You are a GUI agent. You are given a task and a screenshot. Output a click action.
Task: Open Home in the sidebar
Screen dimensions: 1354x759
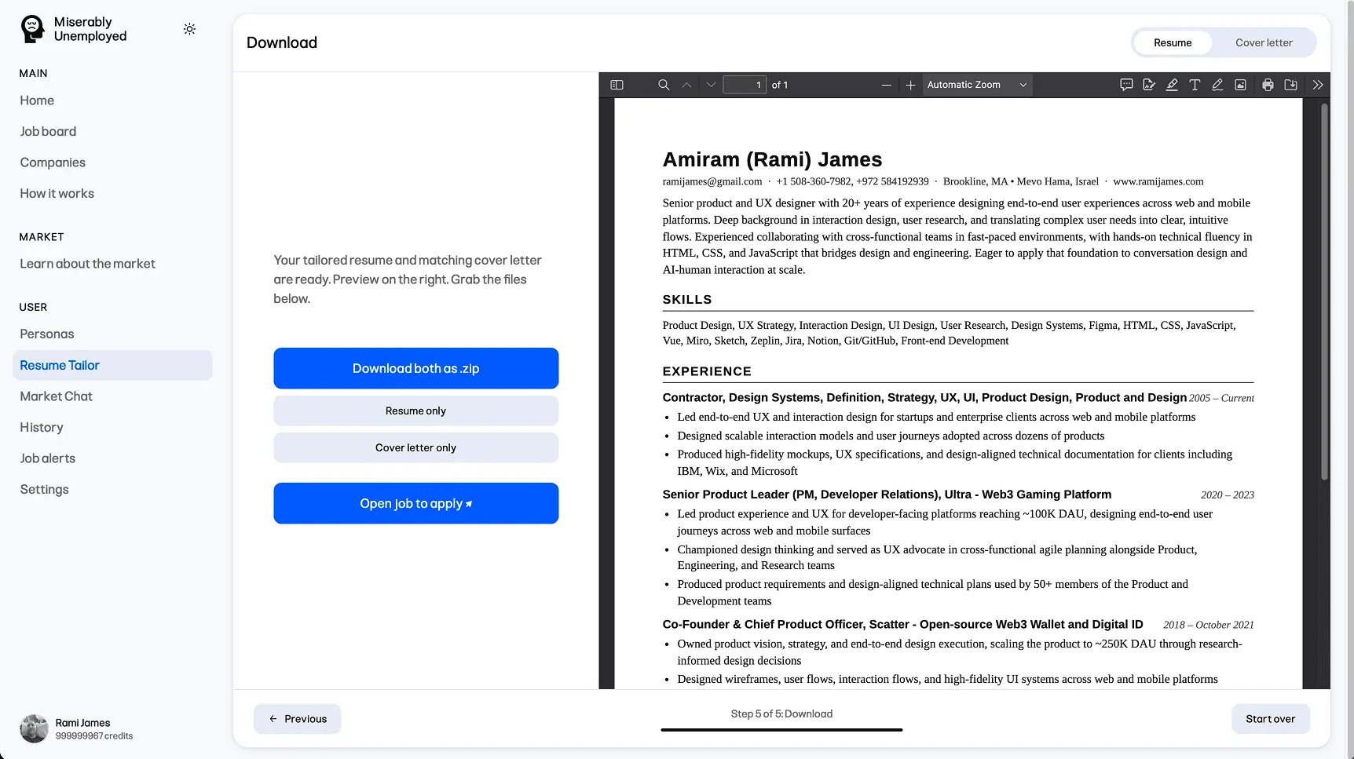pyautogui.click(x=37, y=100)
